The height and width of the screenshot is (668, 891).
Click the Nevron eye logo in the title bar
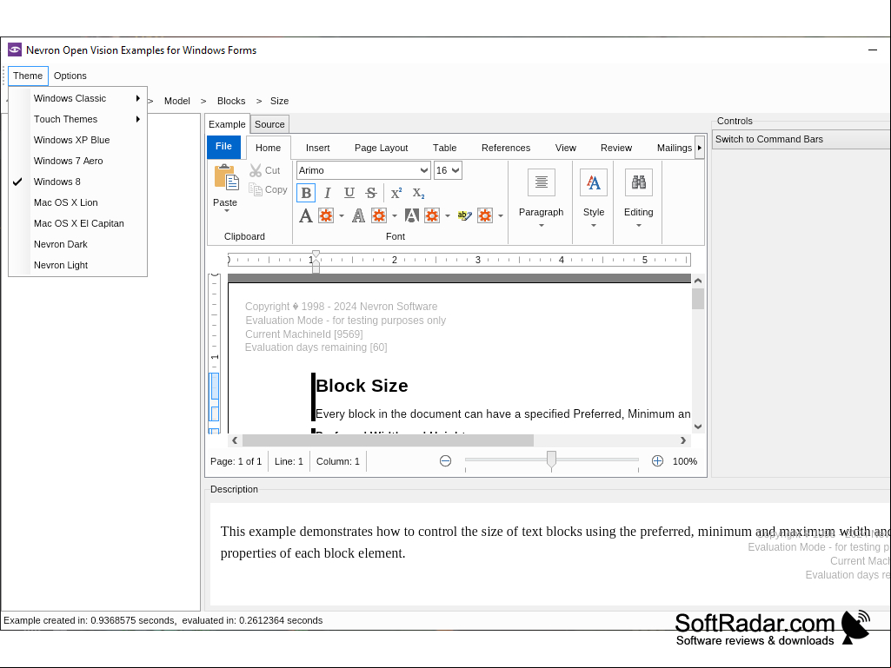pos(15,50)
